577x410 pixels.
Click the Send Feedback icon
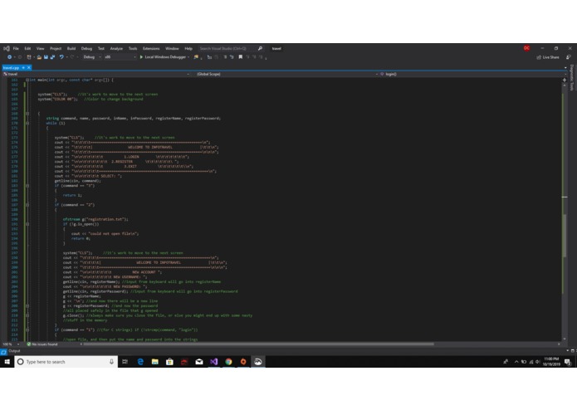[x=569, y=57]
